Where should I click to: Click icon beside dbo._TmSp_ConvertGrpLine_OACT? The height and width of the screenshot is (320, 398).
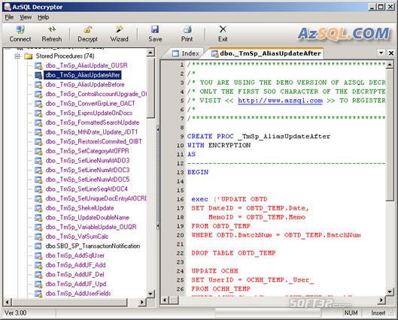coord(38,104)
